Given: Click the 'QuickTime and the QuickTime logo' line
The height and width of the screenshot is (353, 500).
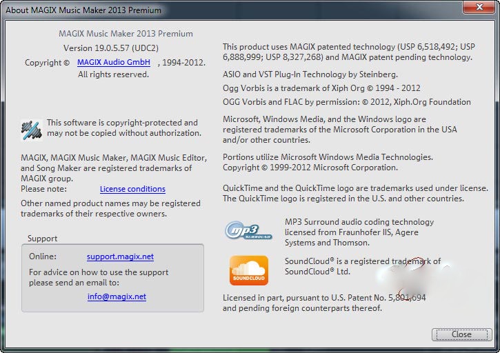Looking at the screenshot, I should 355,188.
